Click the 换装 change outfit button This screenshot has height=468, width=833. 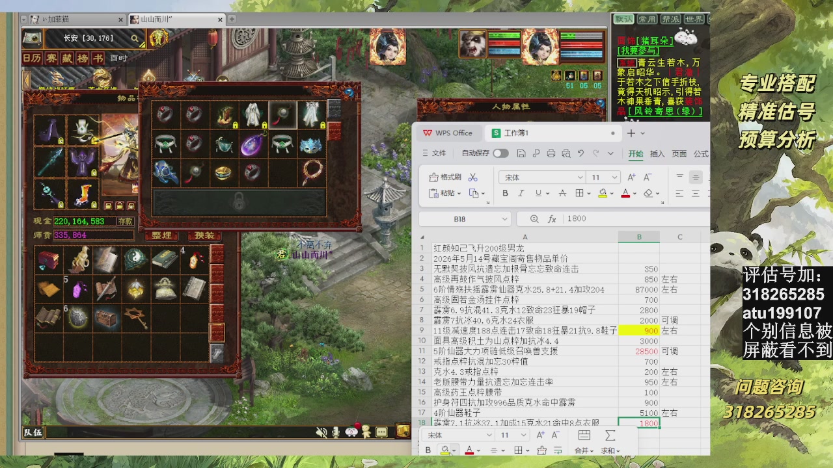click(x=204, y=236)
